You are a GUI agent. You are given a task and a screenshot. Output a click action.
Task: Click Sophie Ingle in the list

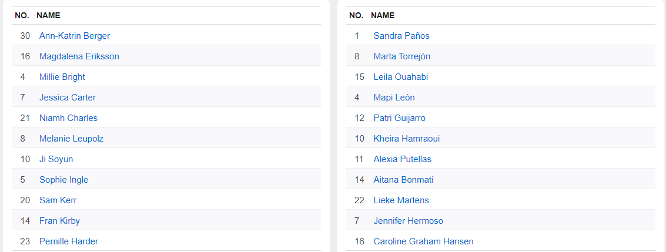pos(63,180)
